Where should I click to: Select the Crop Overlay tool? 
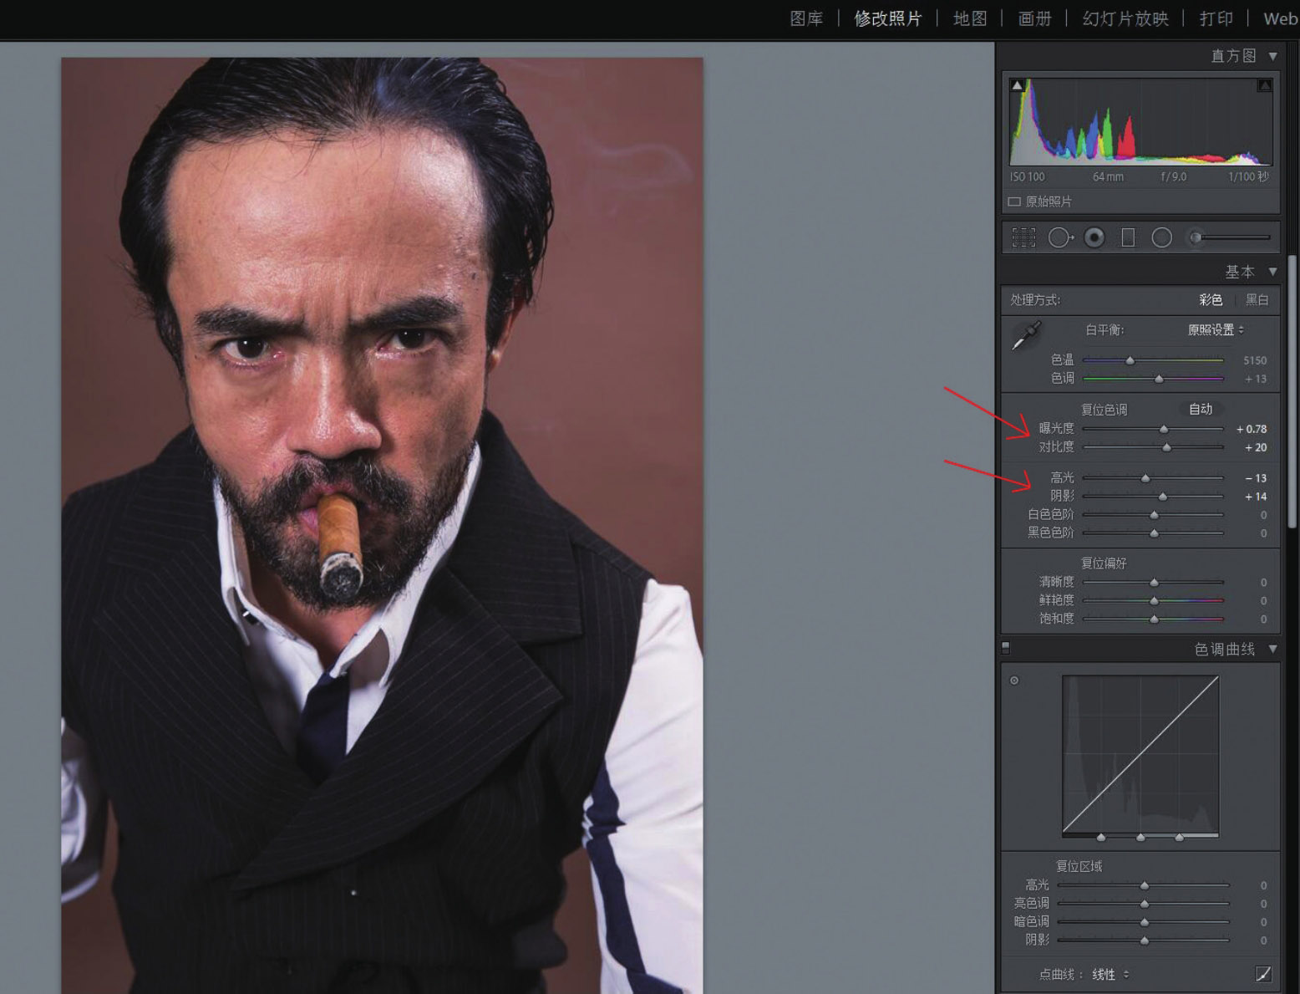click(x=1023, y=237)
